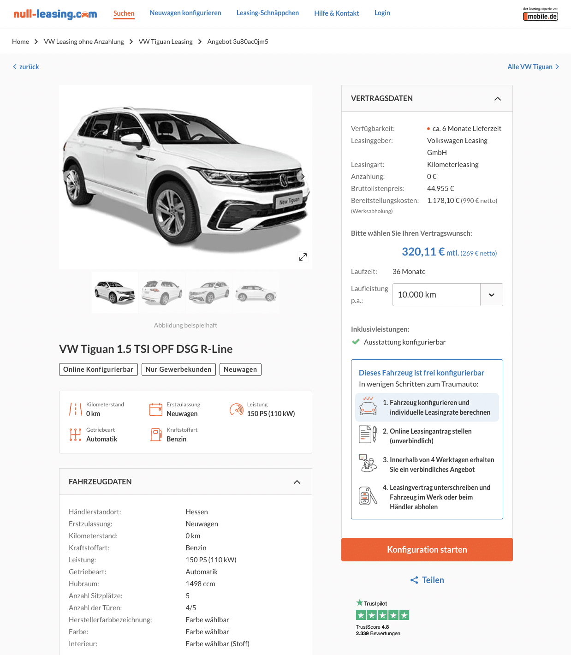Open VW Leasing ohne Anzahlung breadcrumb
Screen dimensions: 571x655
coord(84,42)
